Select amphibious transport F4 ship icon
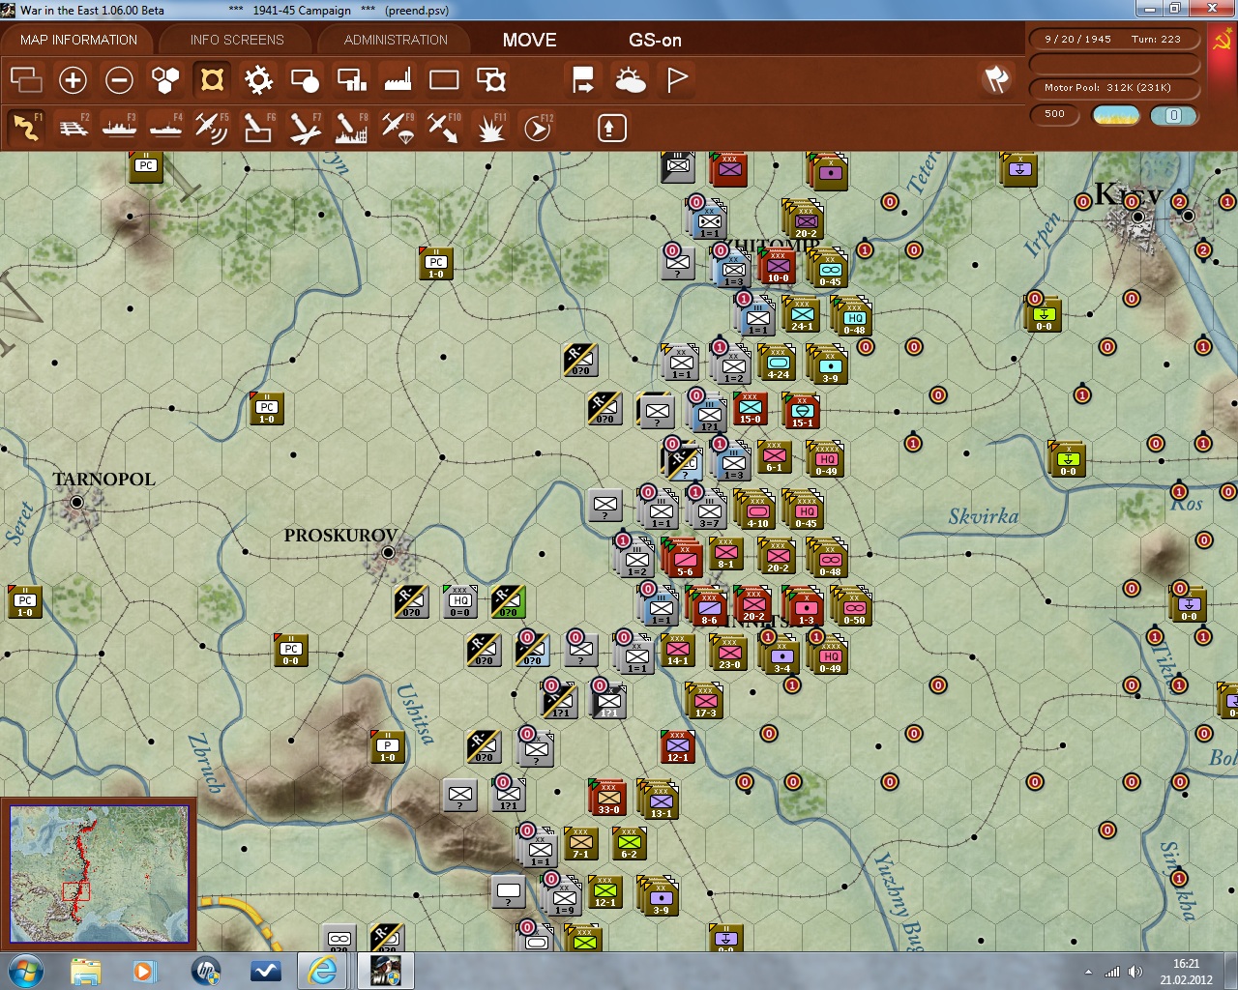The height and width of the screenshot is (990, 1238). point(165,127)
